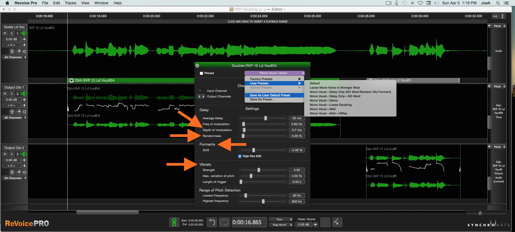Click the Guide Ld Voc track name
Screen dimensions: 515x232
[14, 27]
